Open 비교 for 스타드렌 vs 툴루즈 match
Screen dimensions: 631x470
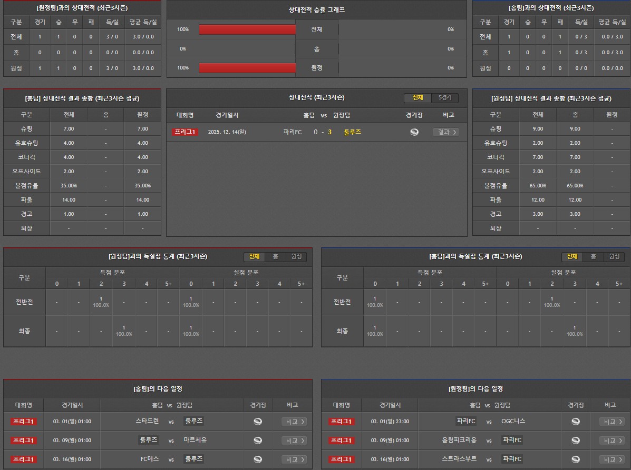point(294,422)
